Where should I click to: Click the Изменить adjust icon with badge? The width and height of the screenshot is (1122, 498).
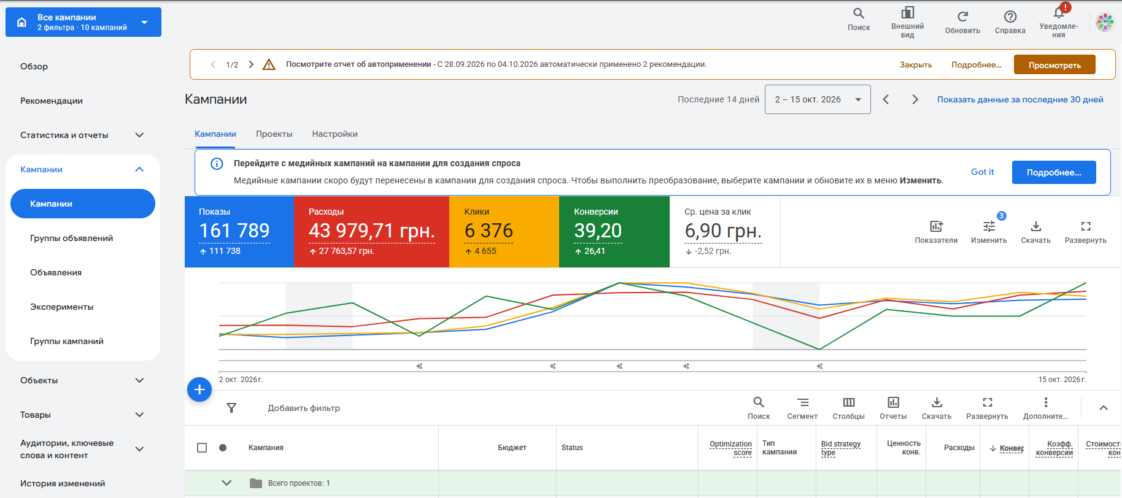point(989,226)
